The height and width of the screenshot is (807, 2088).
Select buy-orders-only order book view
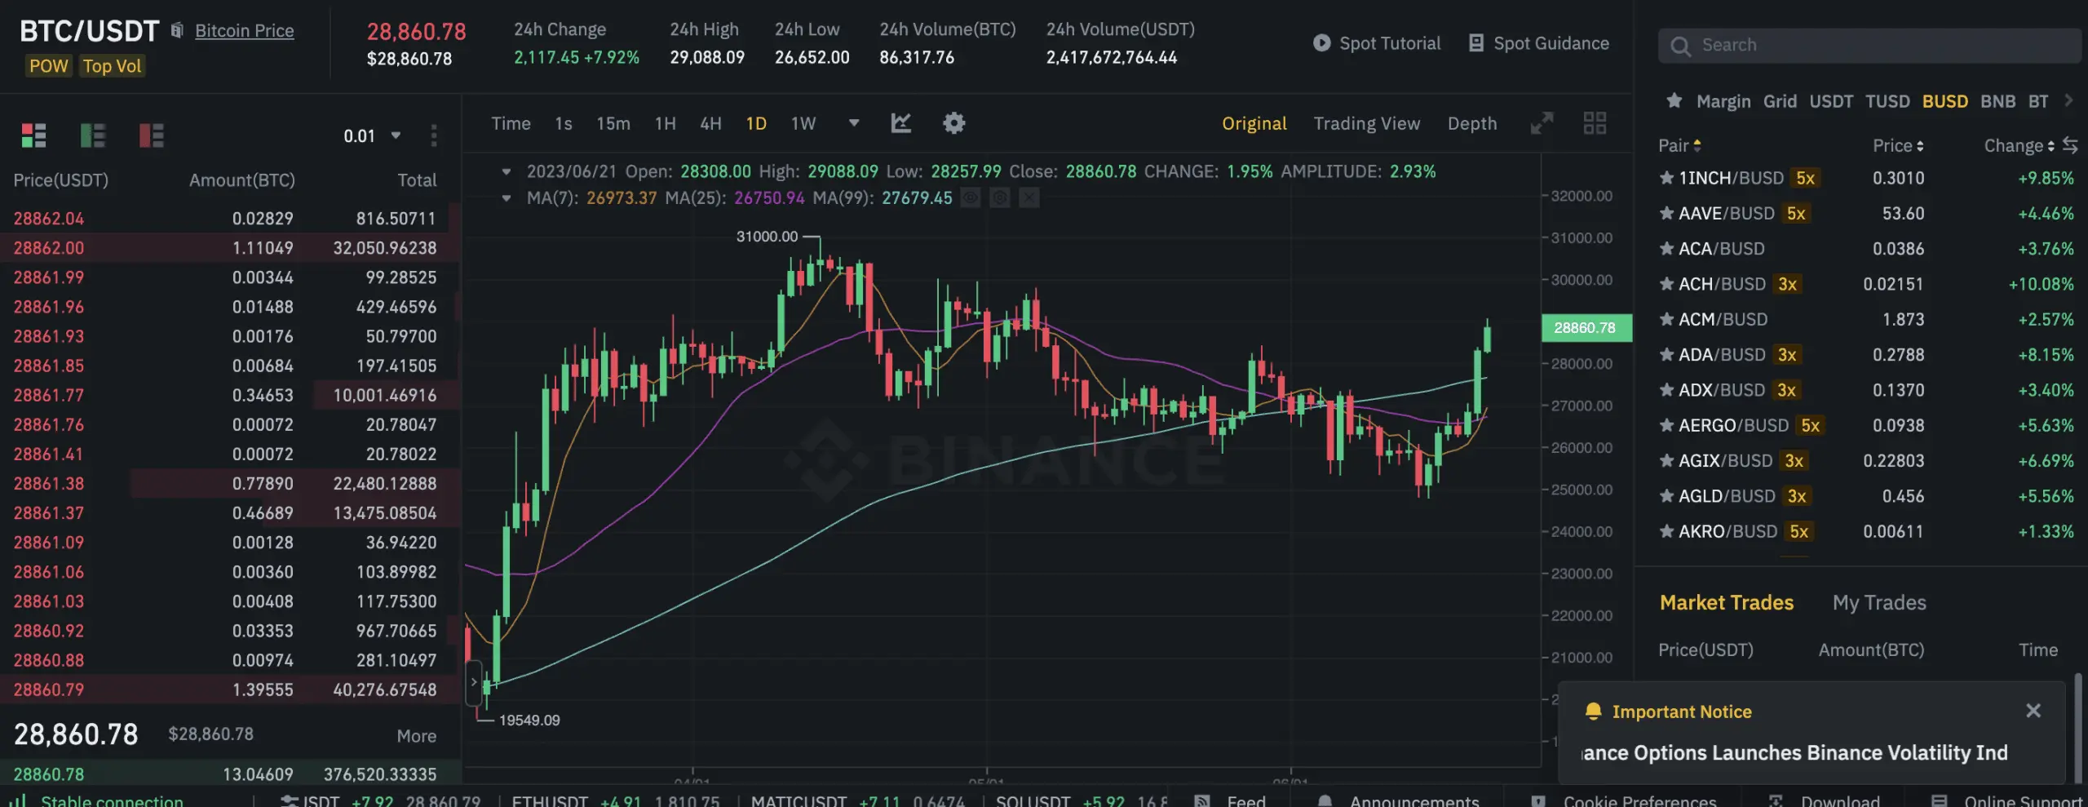click(x=92, y=135)
